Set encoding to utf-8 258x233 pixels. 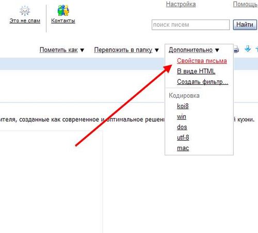pyautogui.click(x=183, y=137)
